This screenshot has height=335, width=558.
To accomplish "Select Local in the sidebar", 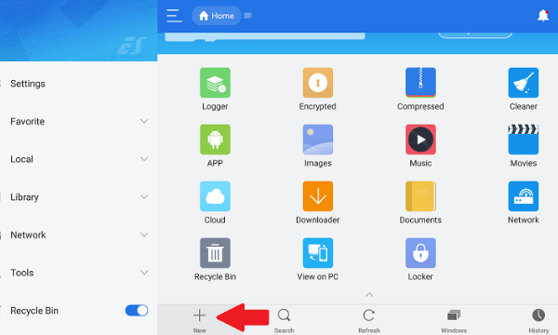I will 21,159.
